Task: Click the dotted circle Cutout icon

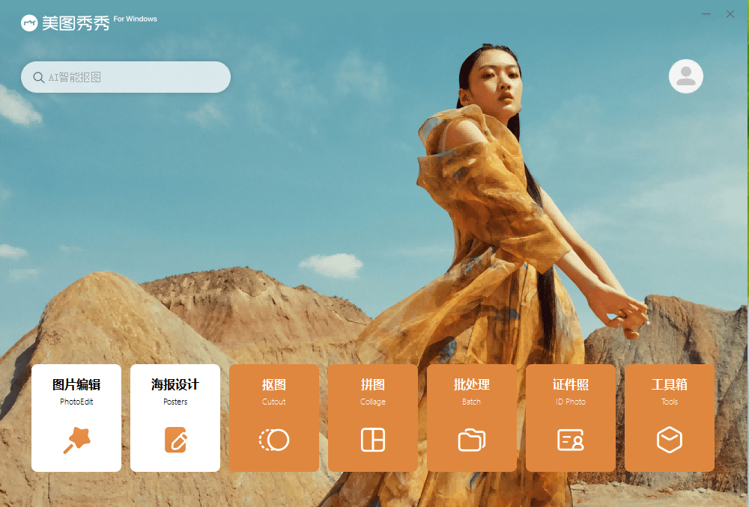Action: pos(274,440)
